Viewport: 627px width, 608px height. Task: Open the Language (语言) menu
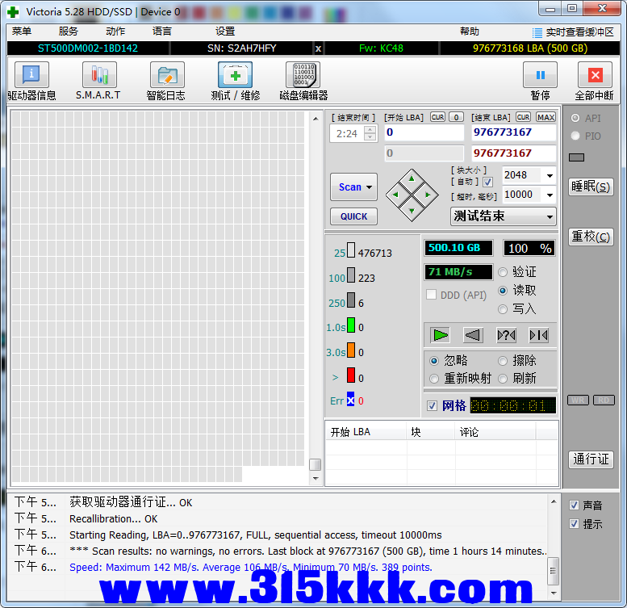click(x=162, y=31)
